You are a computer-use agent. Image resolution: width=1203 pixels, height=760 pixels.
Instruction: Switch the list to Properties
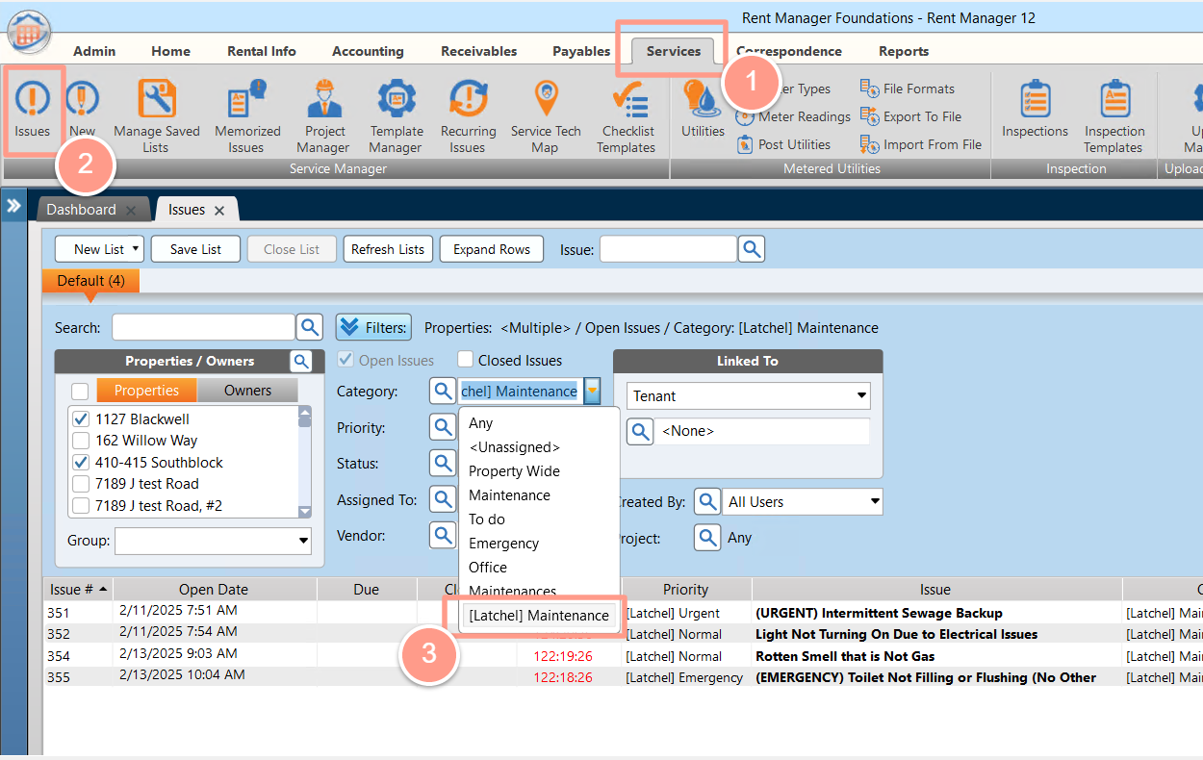tap(146, 390)
